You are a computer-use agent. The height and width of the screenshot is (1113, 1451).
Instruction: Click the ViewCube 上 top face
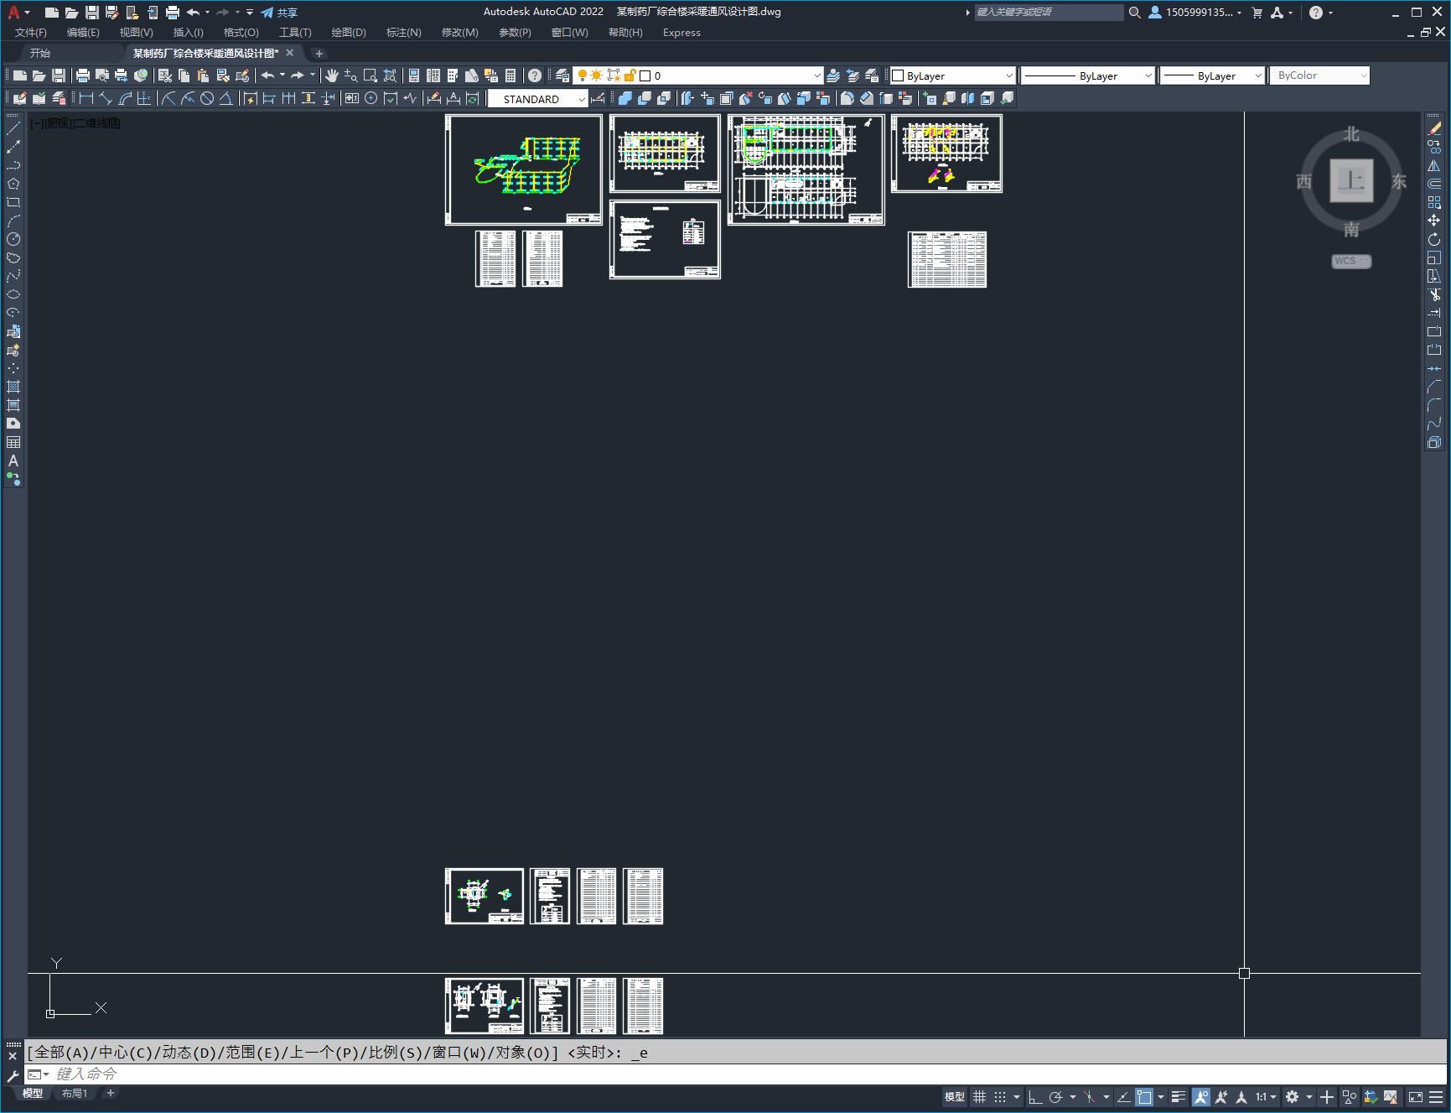coord(1351,180)
